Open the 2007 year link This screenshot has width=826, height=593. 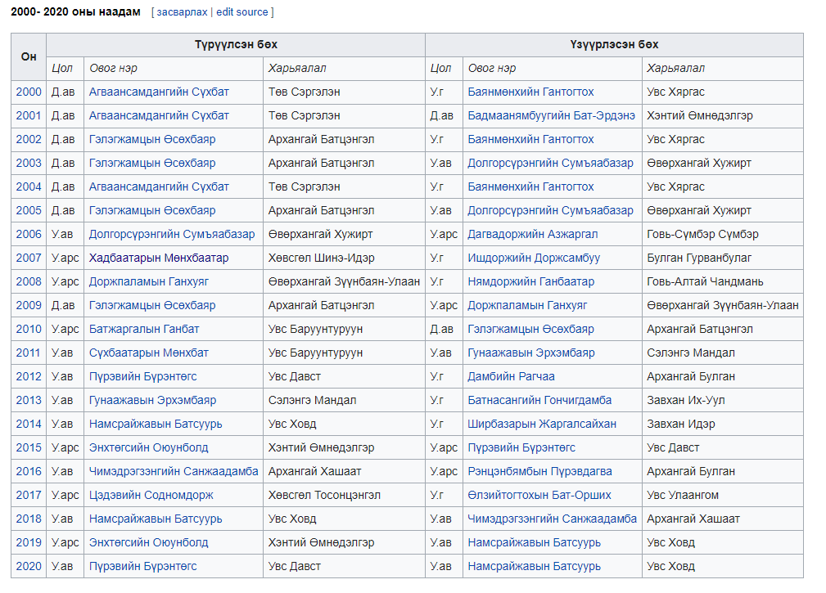[29, 258]
